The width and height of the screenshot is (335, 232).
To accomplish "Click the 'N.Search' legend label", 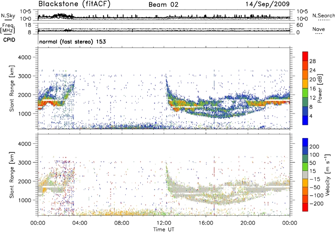I will coord(323,15).
